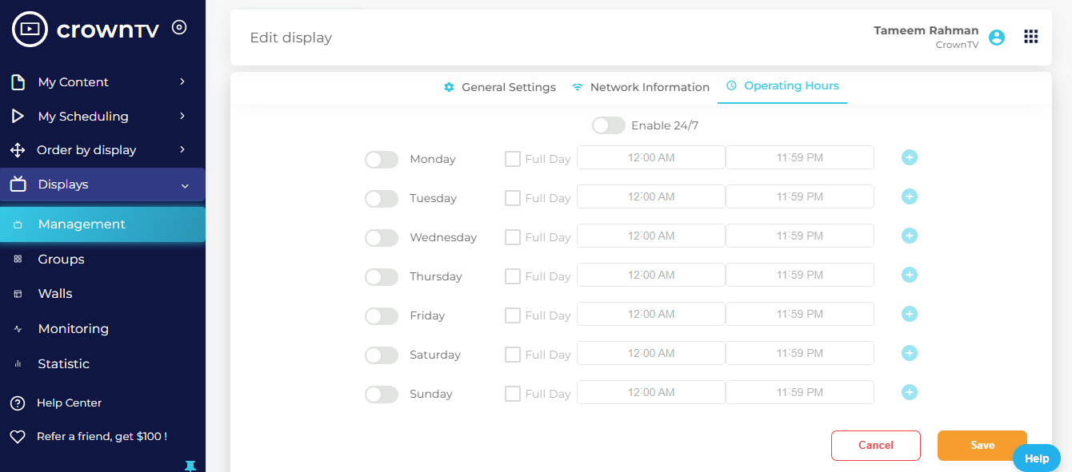Open the user profile avatar icon
Viewport: 1072px width, 472px height.
pyautogui.click(x=996, y=37)
